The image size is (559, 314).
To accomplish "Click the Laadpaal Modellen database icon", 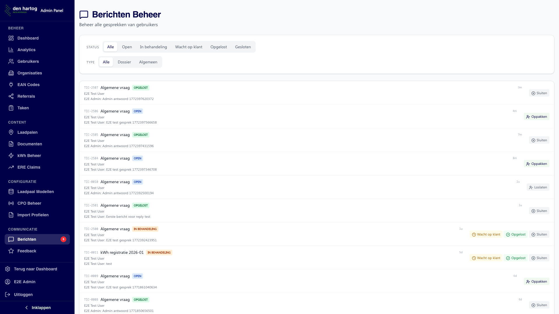I will point(11,192).
